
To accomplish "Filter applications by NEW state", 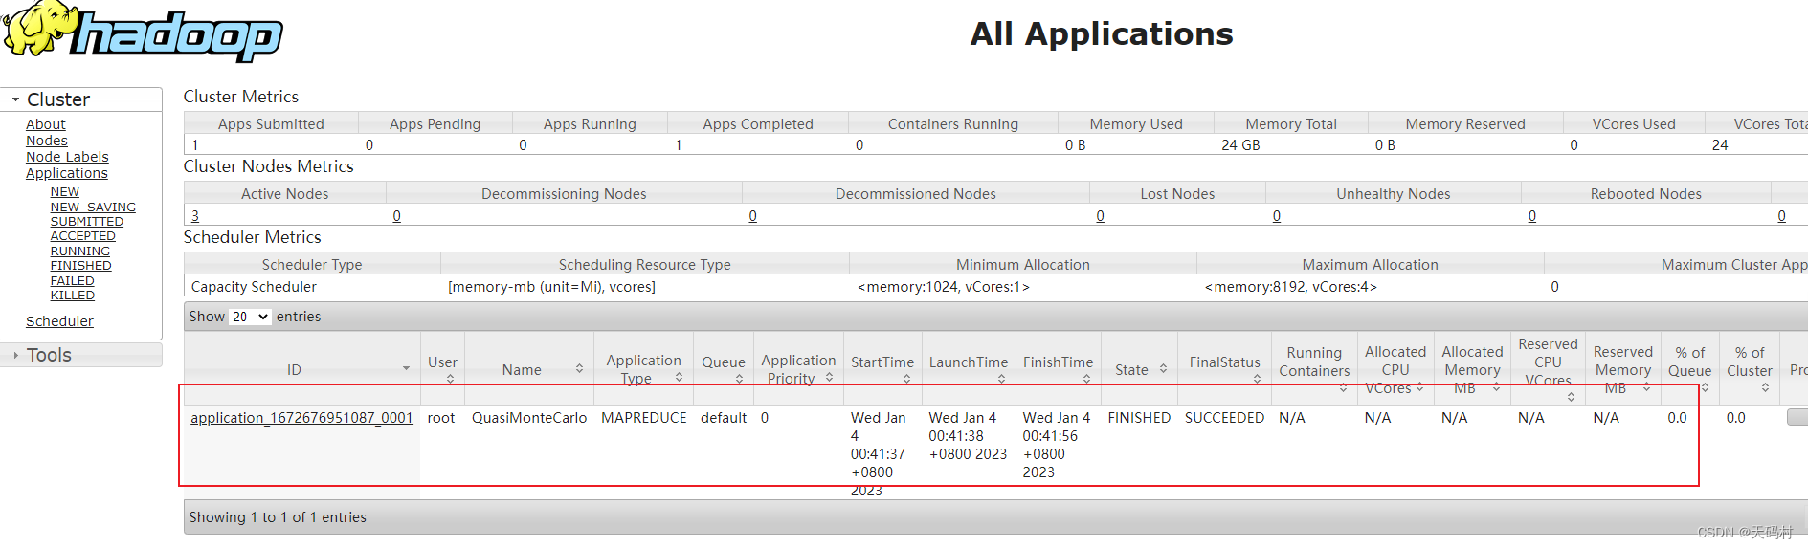I will [x=65, y=192].
